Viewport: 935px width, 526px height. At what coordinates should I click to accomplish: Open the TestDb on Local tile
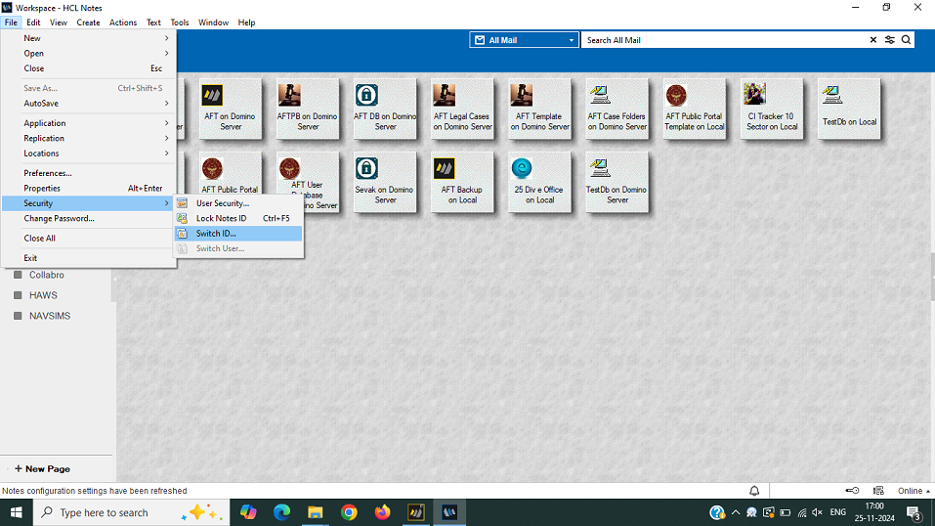(849, 110)
